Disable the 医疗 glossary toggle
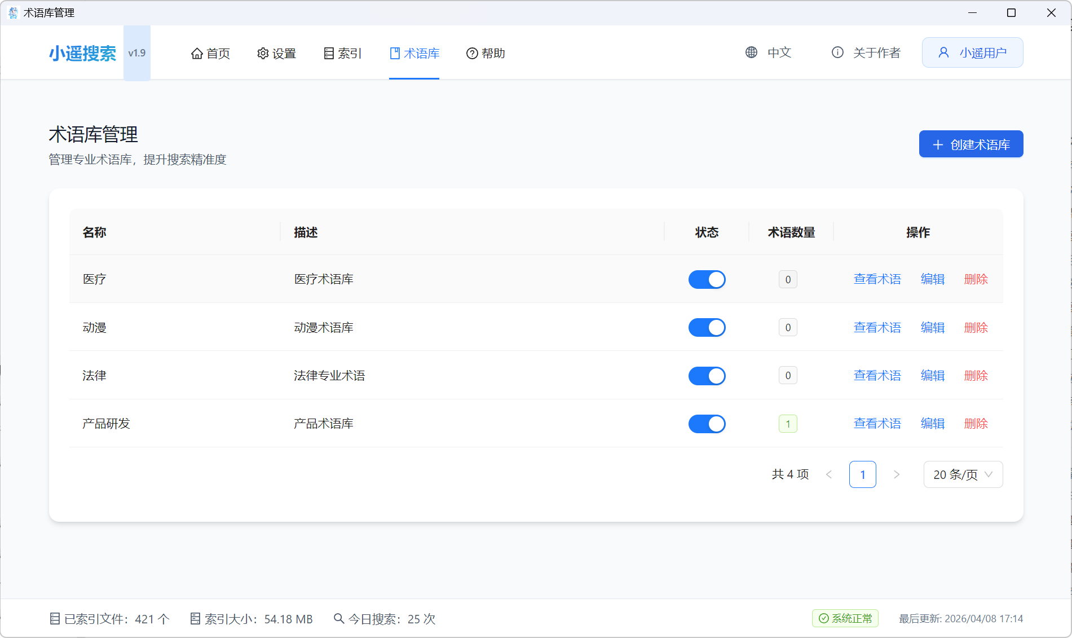Image resolution: width=1072 pixels, height=638 pixels. tap(707, 279)
